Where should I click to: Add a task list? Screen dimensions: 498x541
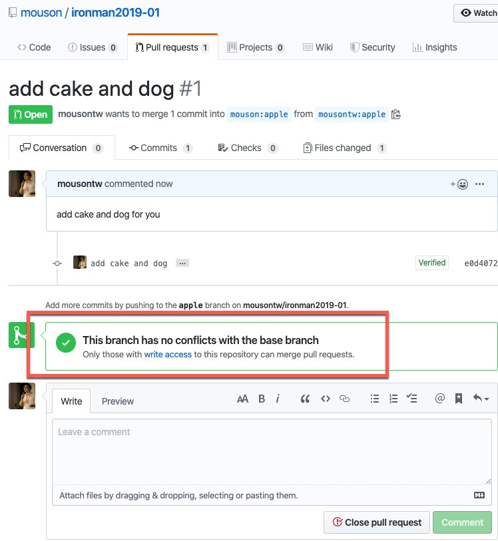coord(411,399)
